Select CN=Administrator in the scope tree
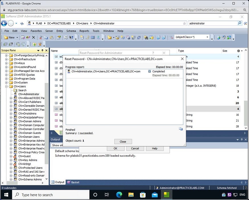Image resolution: width=249 pixels, height=200 pixels. tap(28, 94)
